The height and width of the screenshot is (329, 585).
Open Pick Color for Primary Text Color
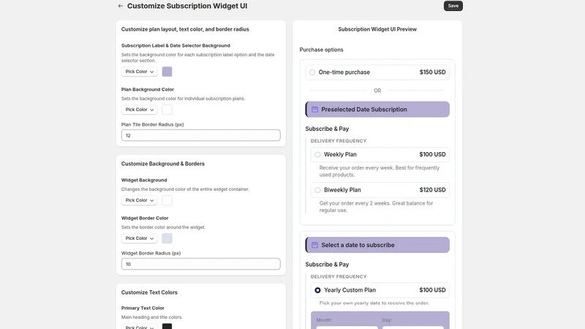(x=139, y=327)
